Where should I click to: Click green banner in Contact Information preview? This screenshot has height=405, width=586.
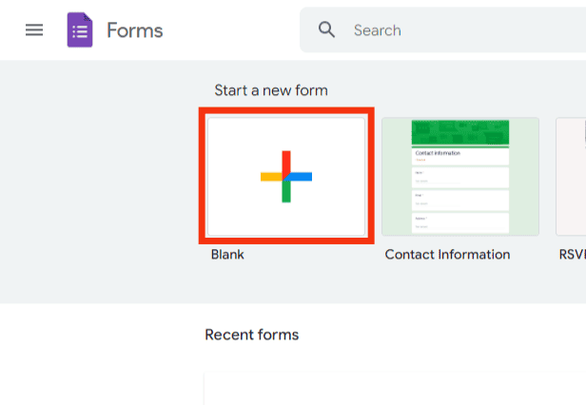[460, 132]
